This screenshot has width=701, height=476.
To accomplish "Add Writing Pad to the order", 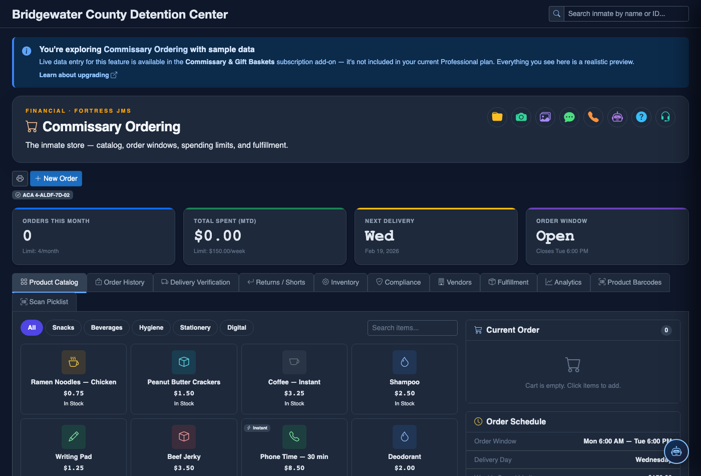I will [x=74, y=447].
